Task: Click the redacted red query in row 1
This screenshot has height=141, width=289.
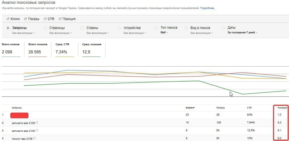Action: pos(19,115)
